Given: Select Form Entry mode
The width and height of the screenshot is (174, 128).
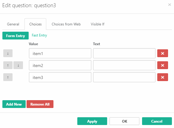Looking at the screenshot, I should [x=16, y=36].
